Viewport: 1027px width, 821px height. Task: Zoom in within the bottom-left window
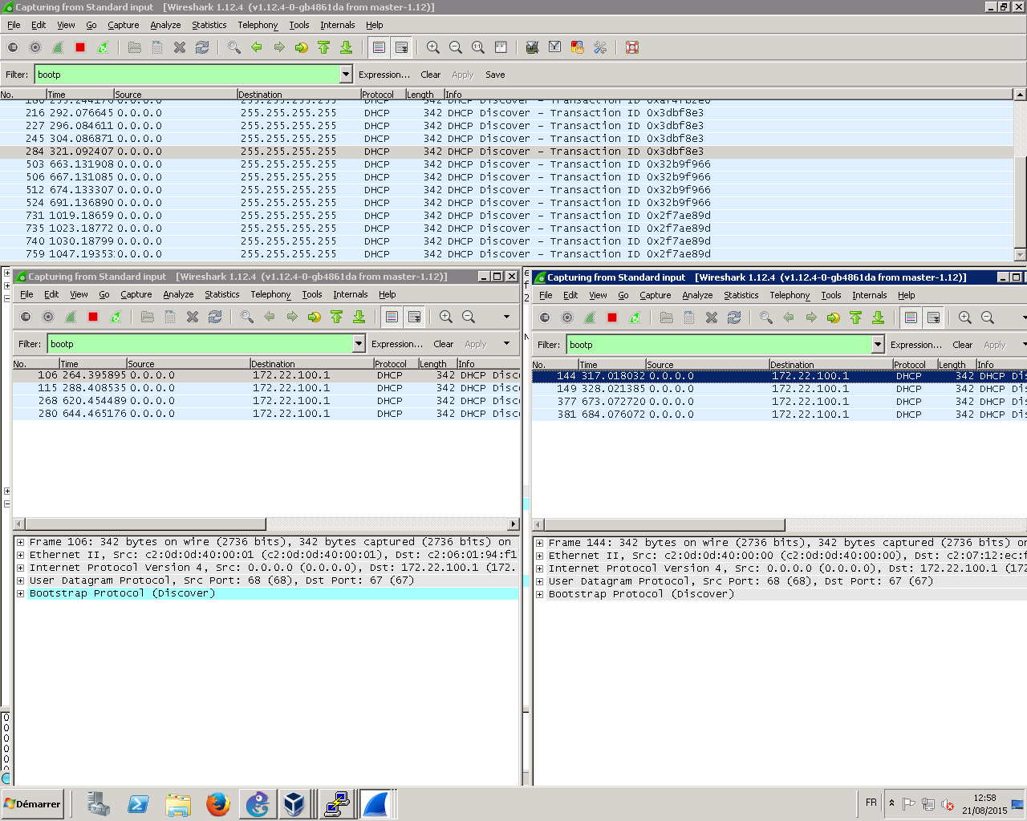coord(446,317)
